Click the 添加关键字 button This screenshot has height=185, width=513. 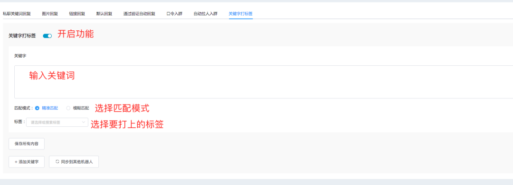(x=27, y=162)
